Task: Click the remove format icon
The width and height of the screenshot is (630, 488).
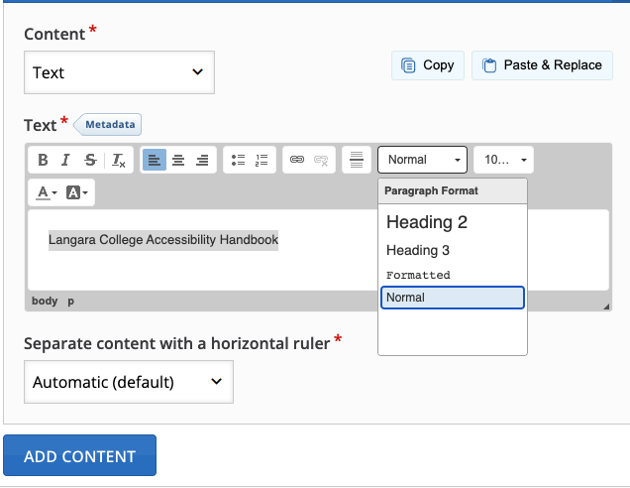Action: tap(118, 160)
